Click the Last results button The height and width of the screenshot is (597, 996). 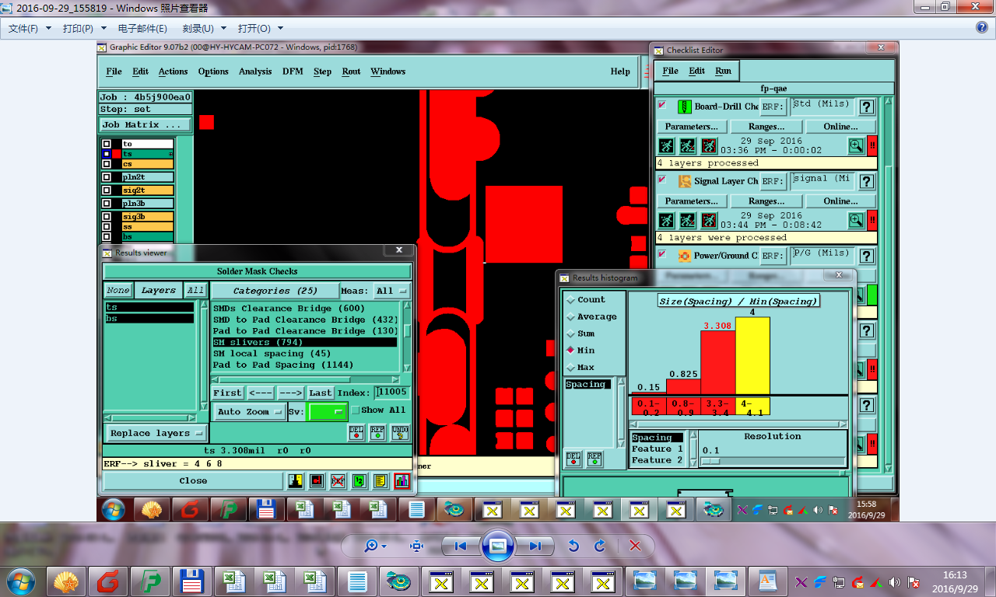pos(320,393)
